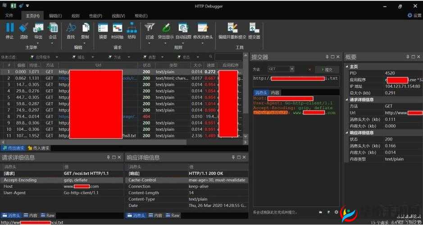Pin the 请求详细信息 panel
The image size is (423, 225).
[108, 157]
